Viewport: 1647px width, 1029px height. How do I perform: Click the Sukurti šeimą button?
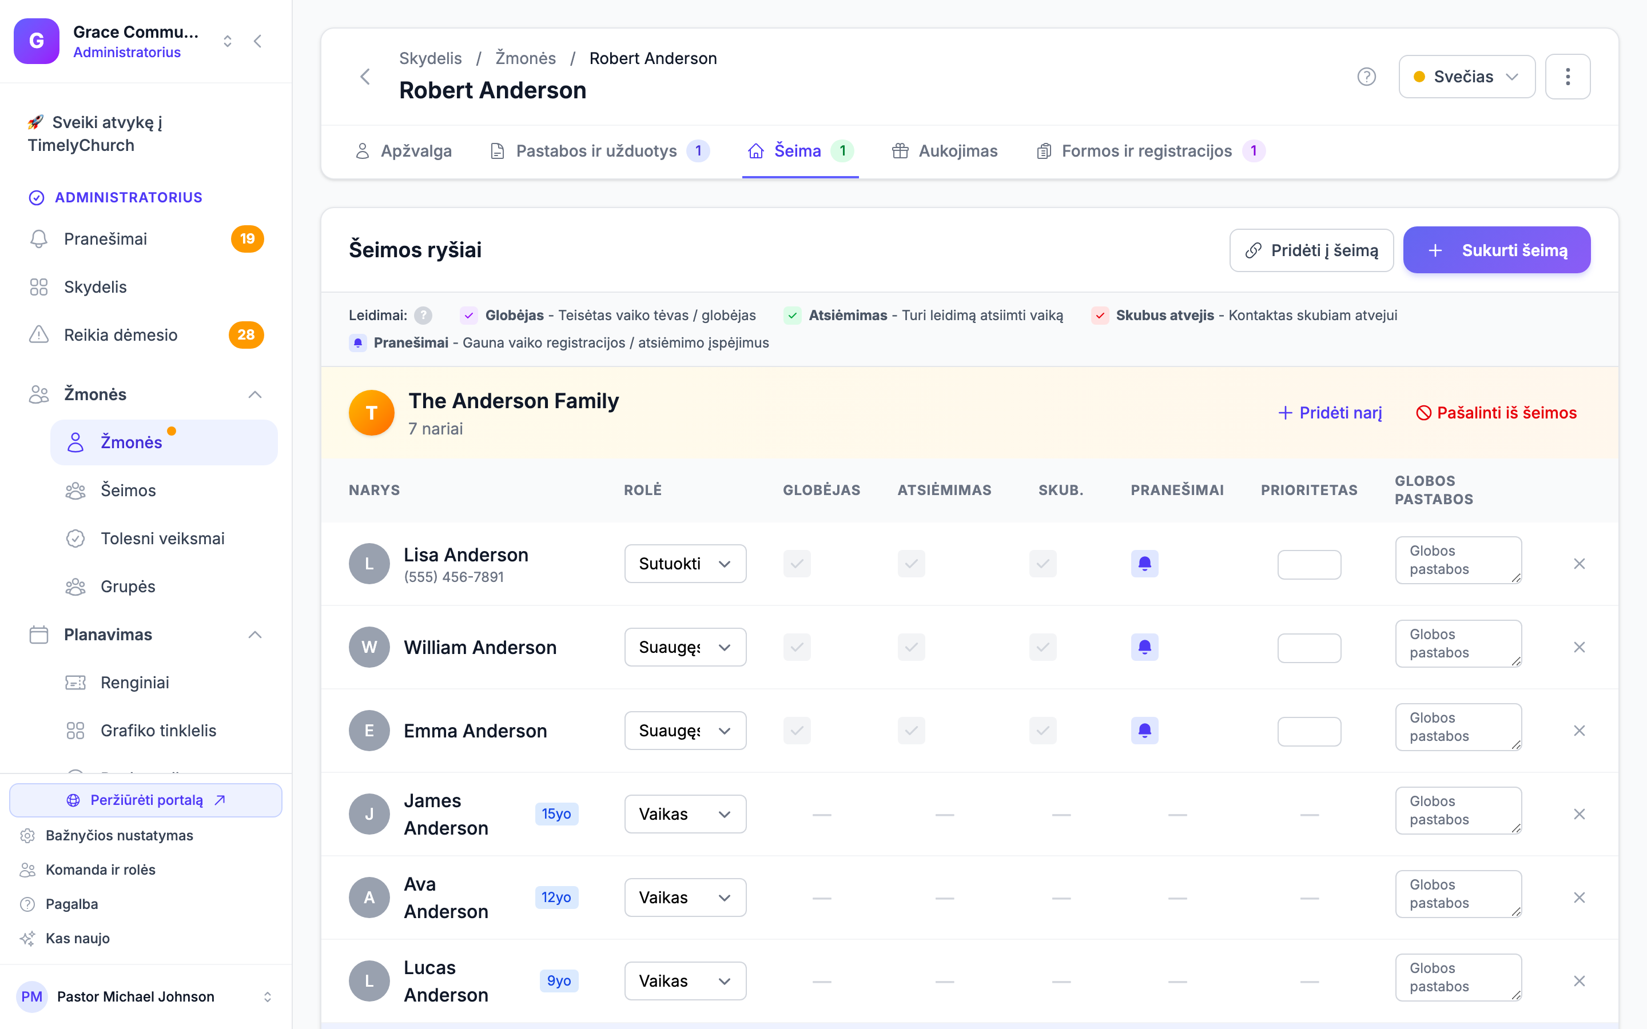(1497, 250)
